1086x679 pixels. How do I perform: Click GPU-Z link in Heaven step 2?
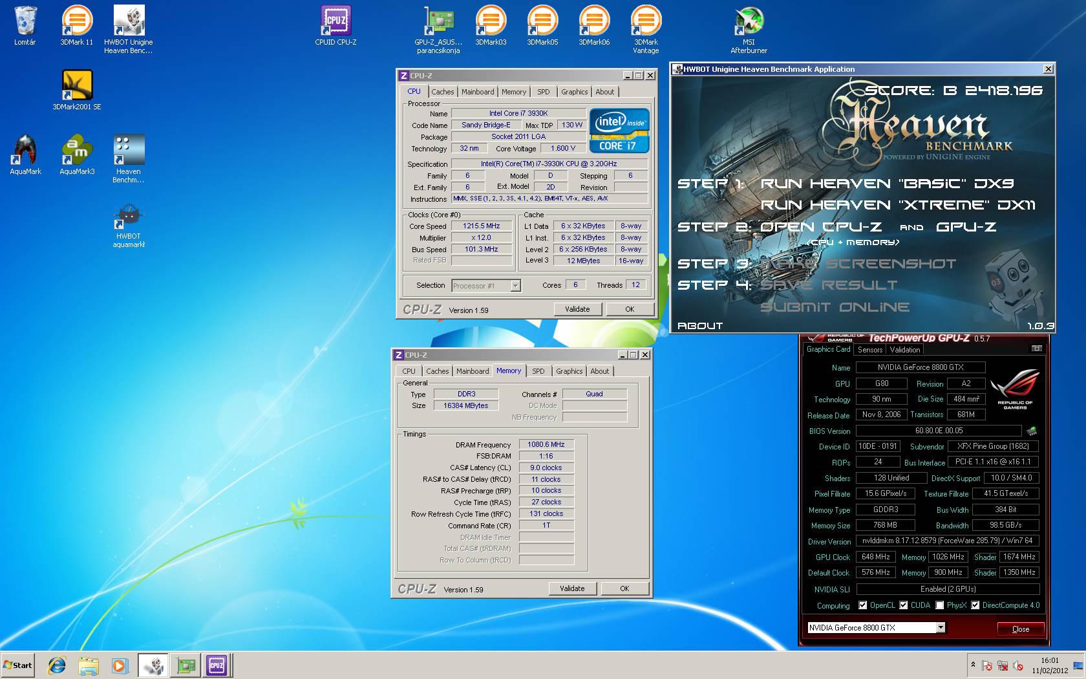pyautogui.click(x=966, y=227)
